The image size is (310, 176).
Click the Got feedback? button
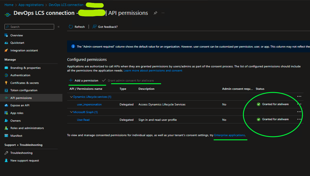pos(105,27)
